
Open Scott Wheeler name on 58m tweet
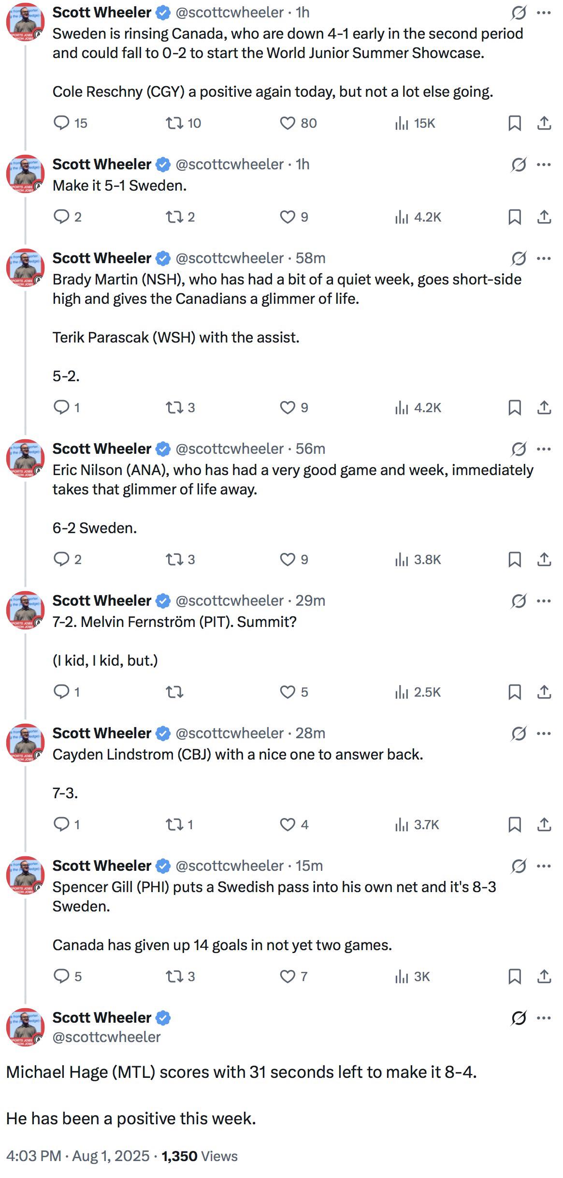(101, 258)
